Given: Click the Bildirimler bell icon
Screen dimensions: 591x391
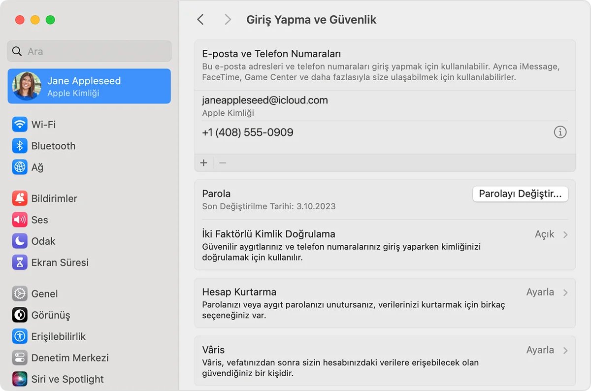Looking at the screenshot, I should click(20, 198).
